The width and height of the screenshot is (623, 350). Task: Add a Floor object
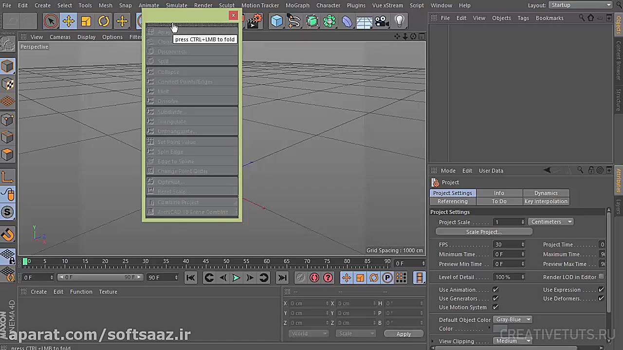(365, 20)
